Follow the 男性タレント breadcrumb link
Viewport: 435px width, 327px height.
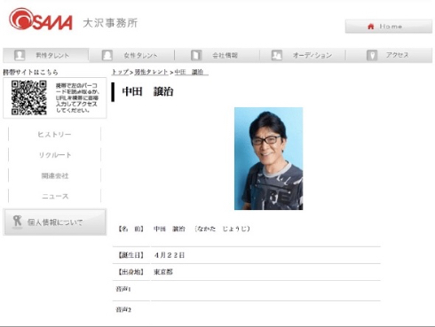point(151,72)
